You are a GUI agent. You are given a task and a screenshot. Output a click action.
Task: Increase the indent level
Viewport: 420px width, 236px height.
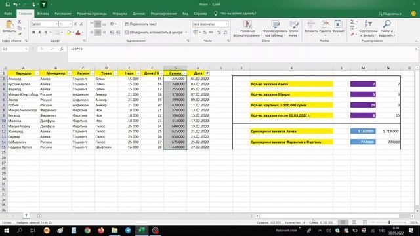tap(118, 32)
